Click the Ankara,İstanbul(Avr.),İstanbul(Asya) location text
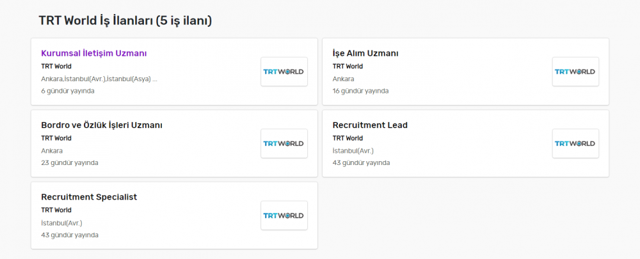Screen dimensions: 640x259 tap(99, 79)
